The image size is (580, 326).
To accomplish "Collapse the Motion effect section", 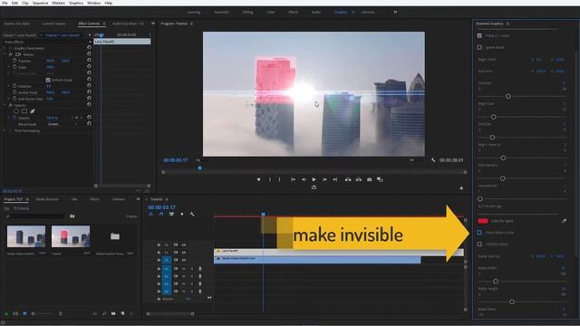I will tap(5, 54).
